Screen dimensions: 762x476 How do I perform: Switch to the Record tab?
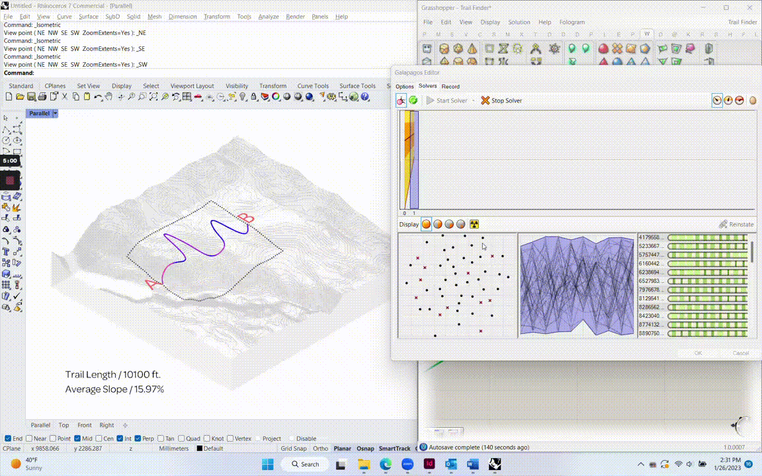click(x=450, y=87)
